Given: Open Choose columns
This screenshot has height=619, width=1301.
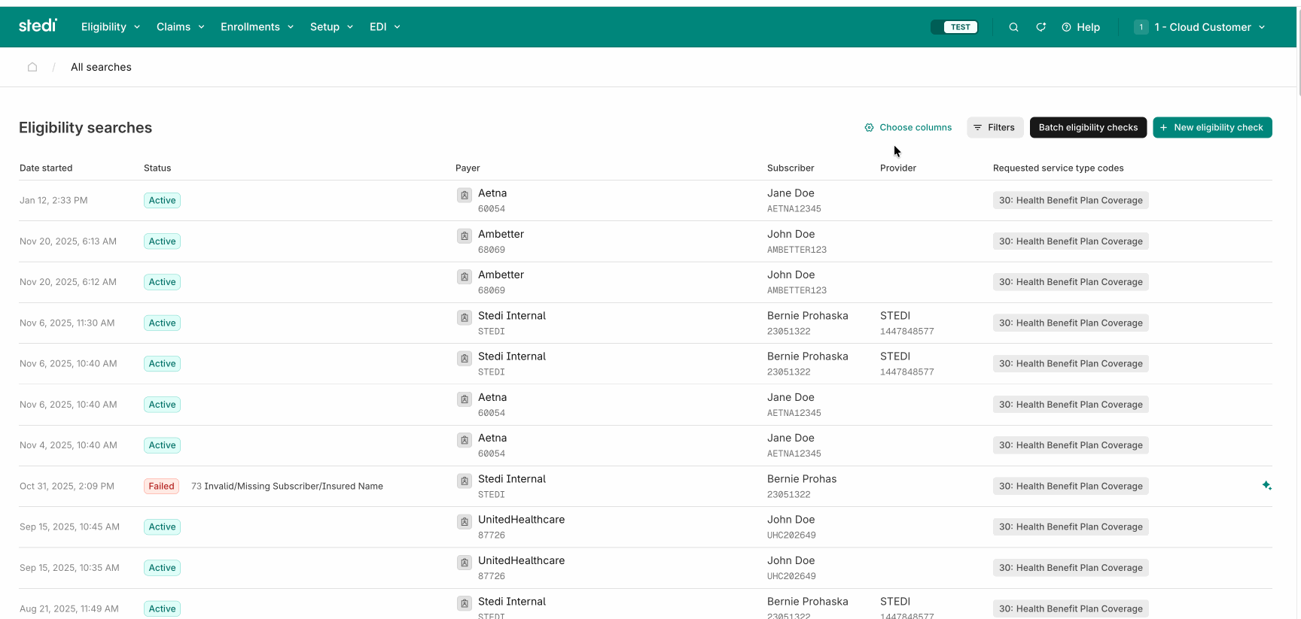Looking at the screenshot, I should point(908,128).
